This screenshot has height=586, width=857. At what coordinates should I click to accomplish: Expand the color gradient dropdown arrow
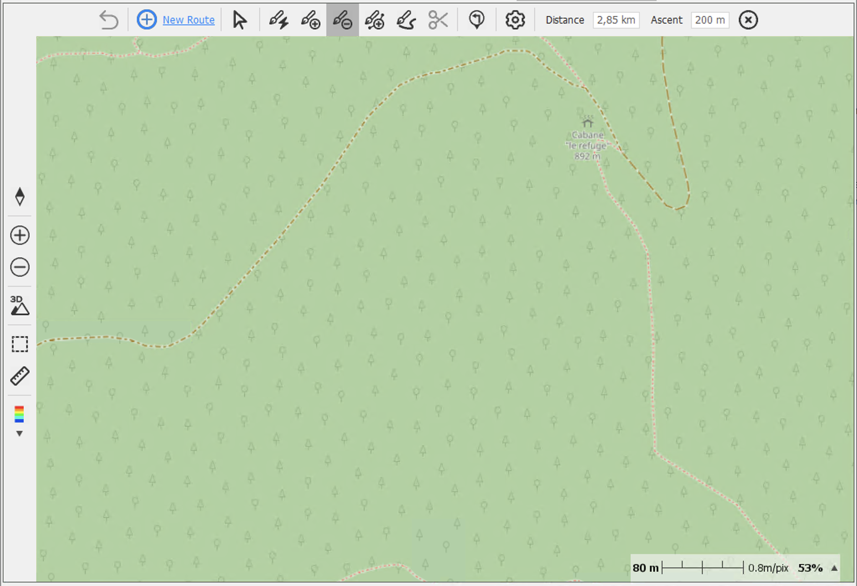pyautogui.click(x=19, y=433)
